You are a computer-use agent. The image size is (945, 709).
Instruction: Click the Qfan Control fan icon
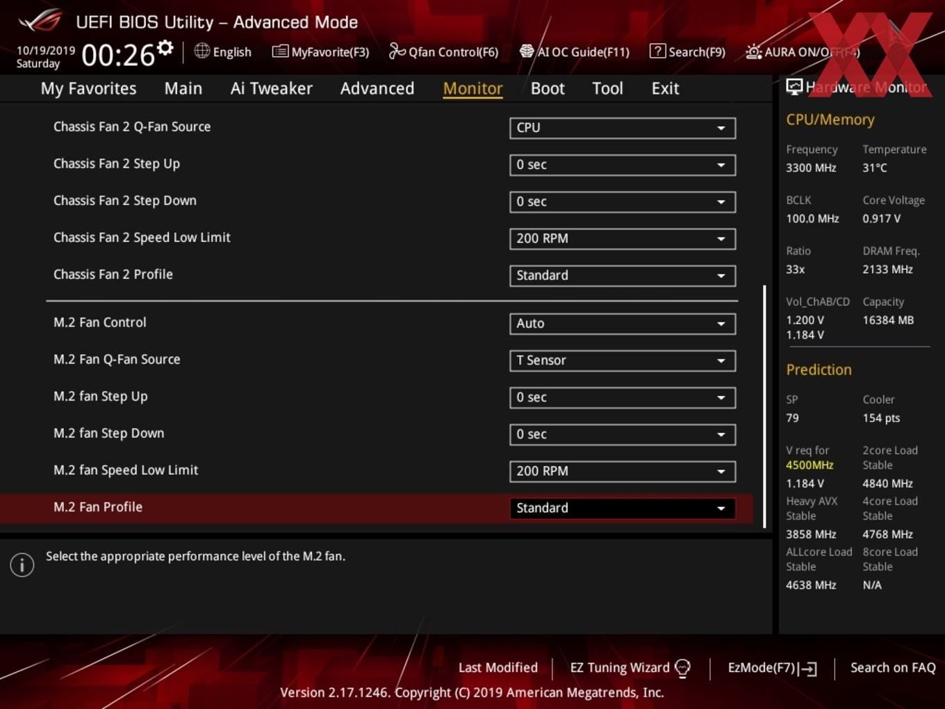click(x=397, y=51)
